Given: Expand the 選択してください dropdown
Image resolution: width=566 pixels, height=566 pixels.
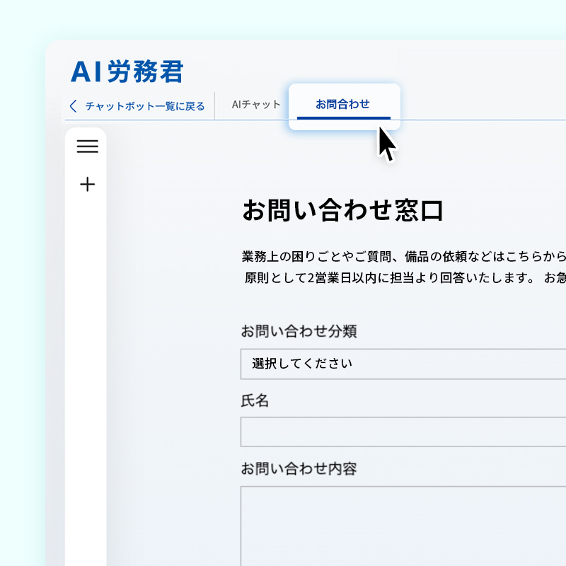Looking at the screenshot, I should point(403,364).
